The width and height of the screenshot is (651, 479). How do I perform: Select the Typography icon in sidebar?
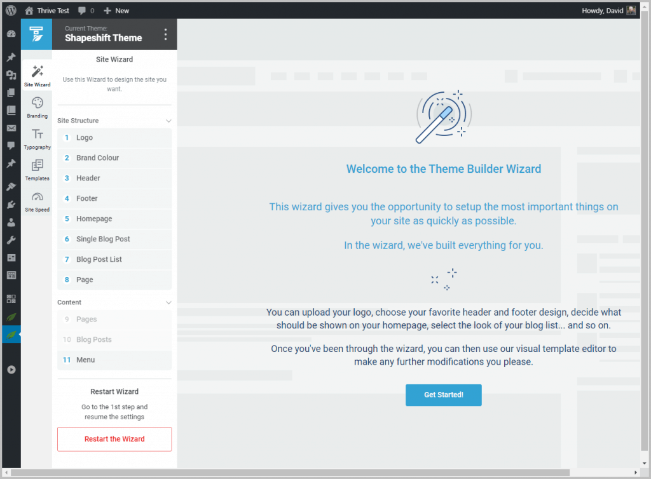tap(38, 135)
